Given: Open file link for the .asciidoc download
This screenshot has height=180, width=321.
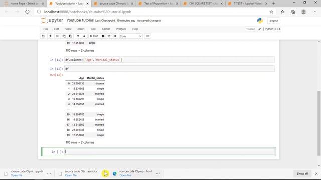Looking at the screenshot, I should (71, 175).
